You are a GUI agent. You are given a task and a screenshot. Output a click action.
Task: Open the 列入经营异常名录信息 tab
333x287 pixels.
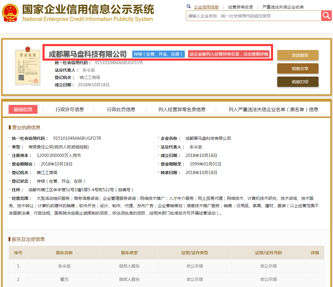tap(182, 109)
